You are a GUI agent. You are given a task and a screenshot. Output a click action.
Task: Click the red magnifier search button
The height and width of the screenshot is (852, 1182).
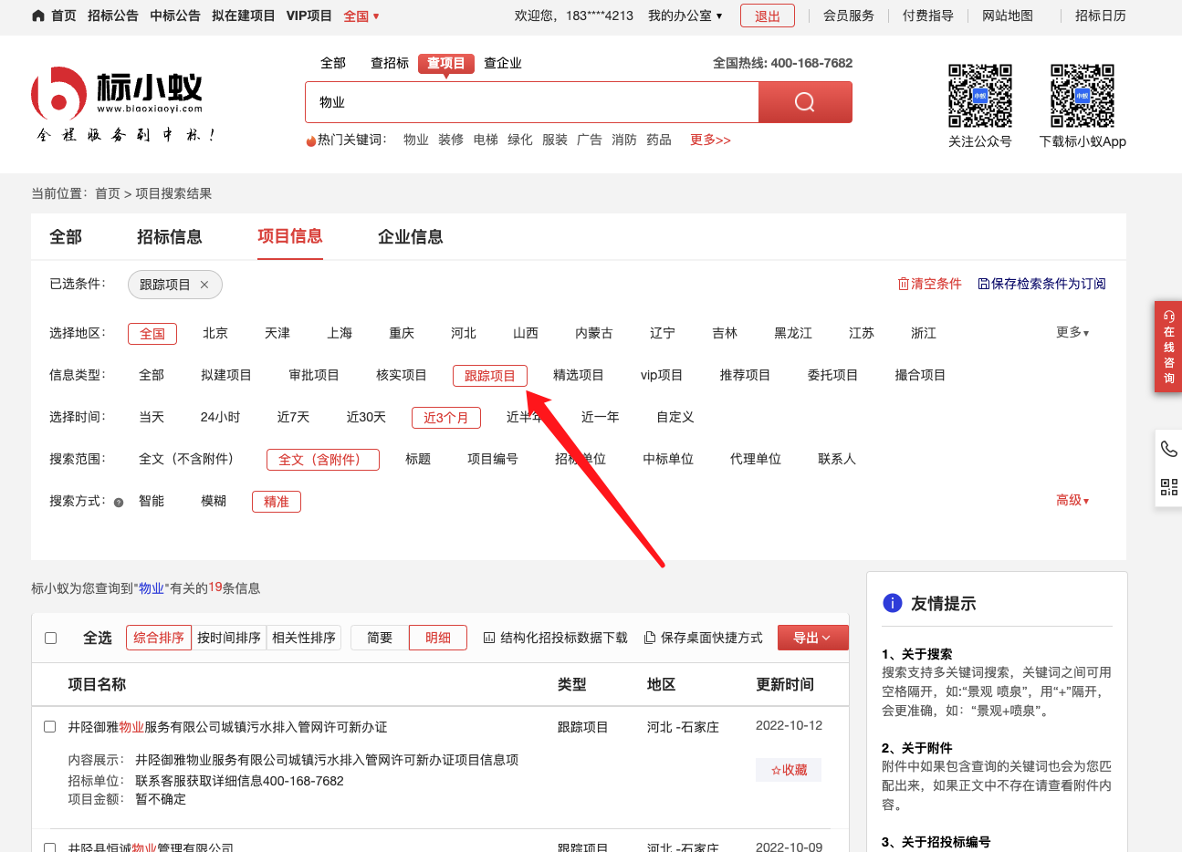pyautogui.click(x=804, y=102)
